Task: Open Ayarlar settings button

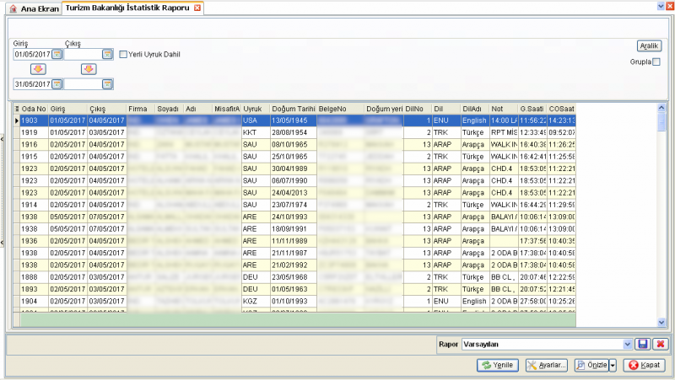Action: click(547, 365)
